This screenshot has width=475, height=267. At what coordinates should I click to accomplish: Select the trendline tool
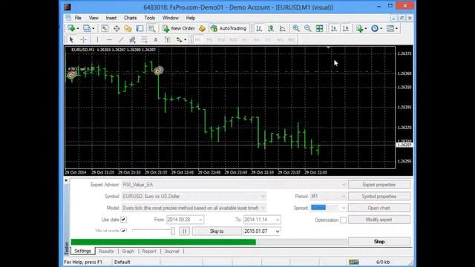(x=121, y=39)
